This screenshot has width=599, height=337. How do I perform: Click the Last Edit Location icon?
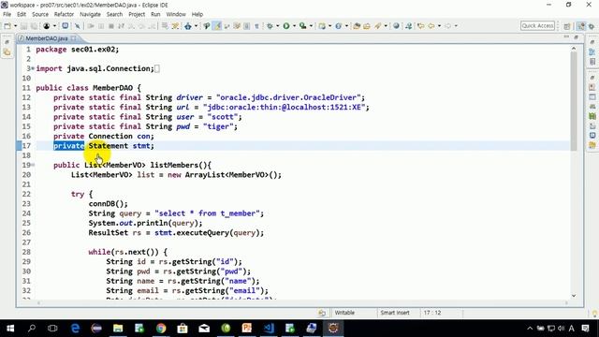[420, 26]
